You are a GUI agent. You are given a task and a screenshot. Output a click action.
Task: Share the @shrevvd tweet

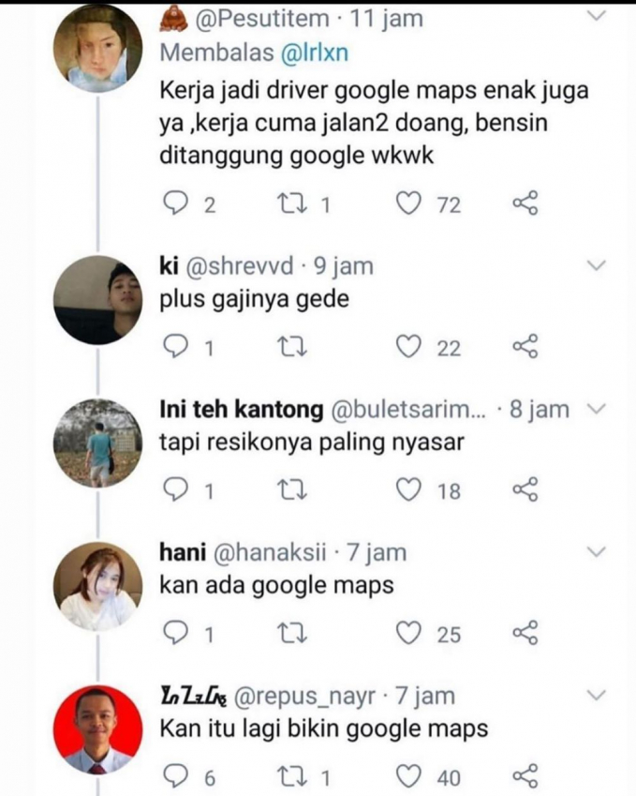[x=525, y=348]
